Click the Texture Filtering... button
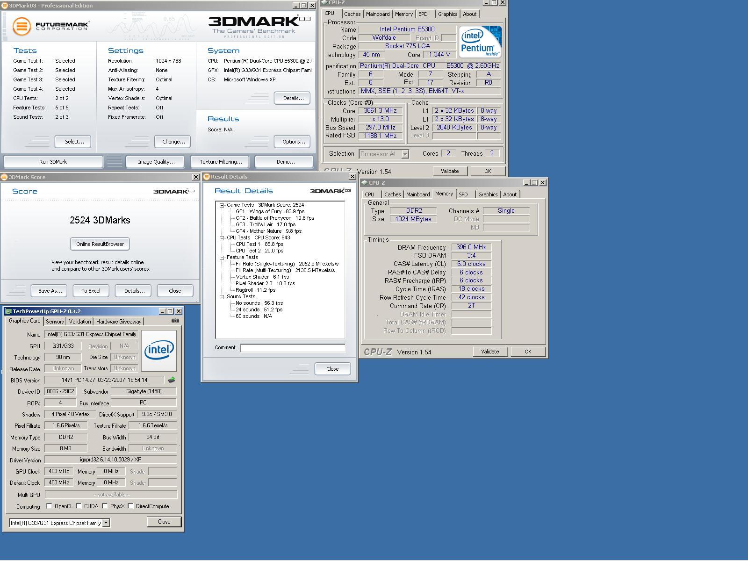 [220, 162]
